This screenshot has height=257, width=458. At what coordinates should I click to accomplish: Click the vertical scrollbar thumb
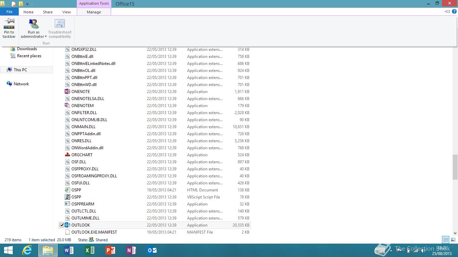455,167
